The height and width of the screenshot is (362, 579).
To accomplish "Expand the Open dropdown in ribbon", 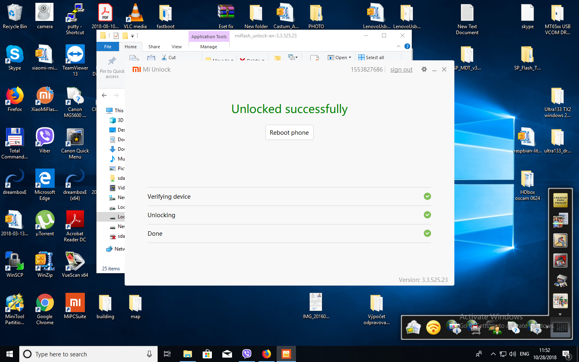I will point(350,58).
